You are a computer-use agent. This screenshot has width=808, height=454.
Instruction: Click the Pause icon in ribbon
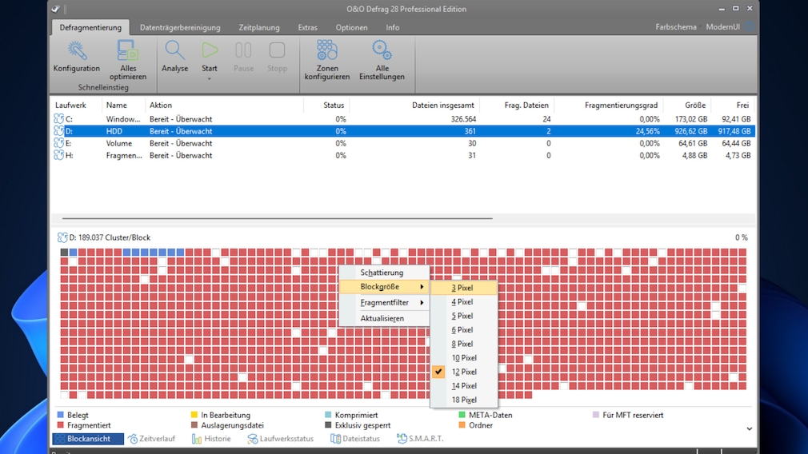[243, 51]
